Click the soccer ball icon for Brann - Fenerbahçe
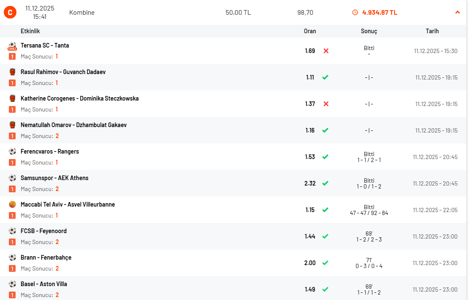Viewport: 469px width, 300px height. tap(12, 258)
